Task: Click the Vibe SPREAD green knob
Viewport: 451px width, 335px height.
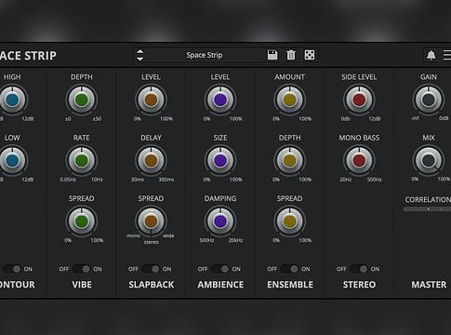Action: click(82, 221)
